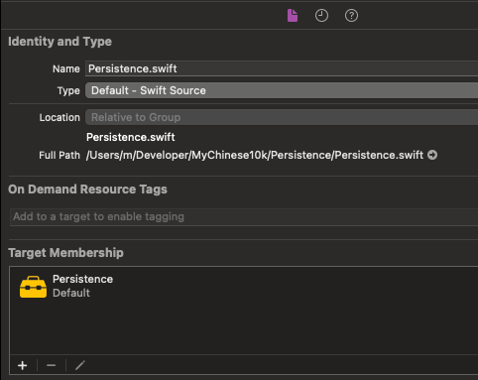Image resolution: width=478 pixels, height=380 pixels.
Task: Edit the Name field containing Persistence.swift
Action: [x=282, y=68]
